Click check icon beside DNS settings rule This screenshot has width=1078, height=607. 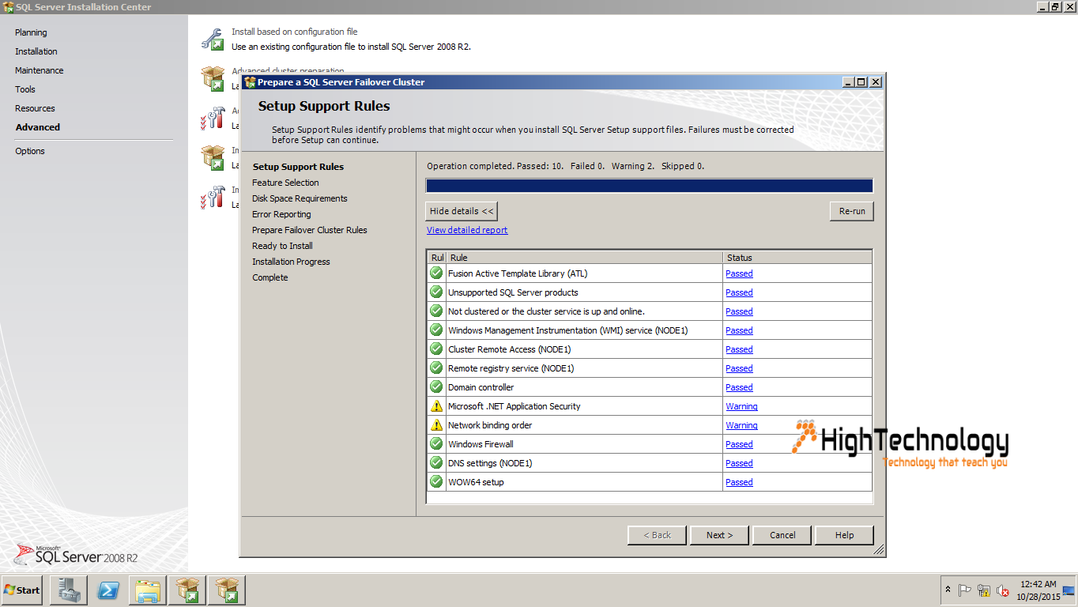(x=436, y=463)
